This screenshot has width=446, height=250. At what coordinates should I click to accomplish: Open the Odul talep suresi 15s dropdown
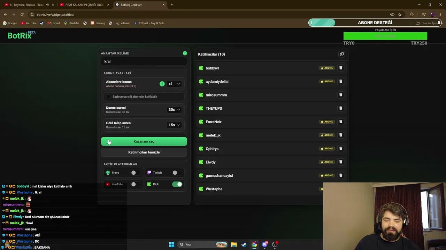pos(174,125)
